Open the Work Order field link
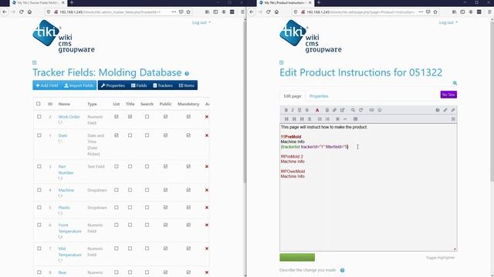 [69, 117]
